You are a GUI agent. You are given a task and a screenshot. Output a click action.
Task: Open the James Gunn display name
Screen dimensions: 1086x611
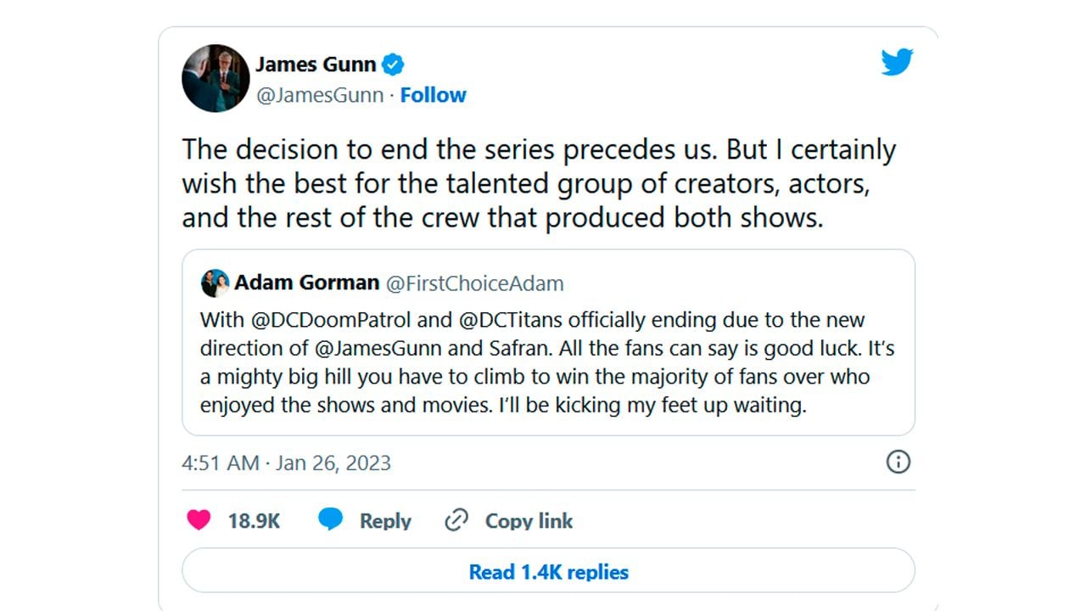click(316, 64)
